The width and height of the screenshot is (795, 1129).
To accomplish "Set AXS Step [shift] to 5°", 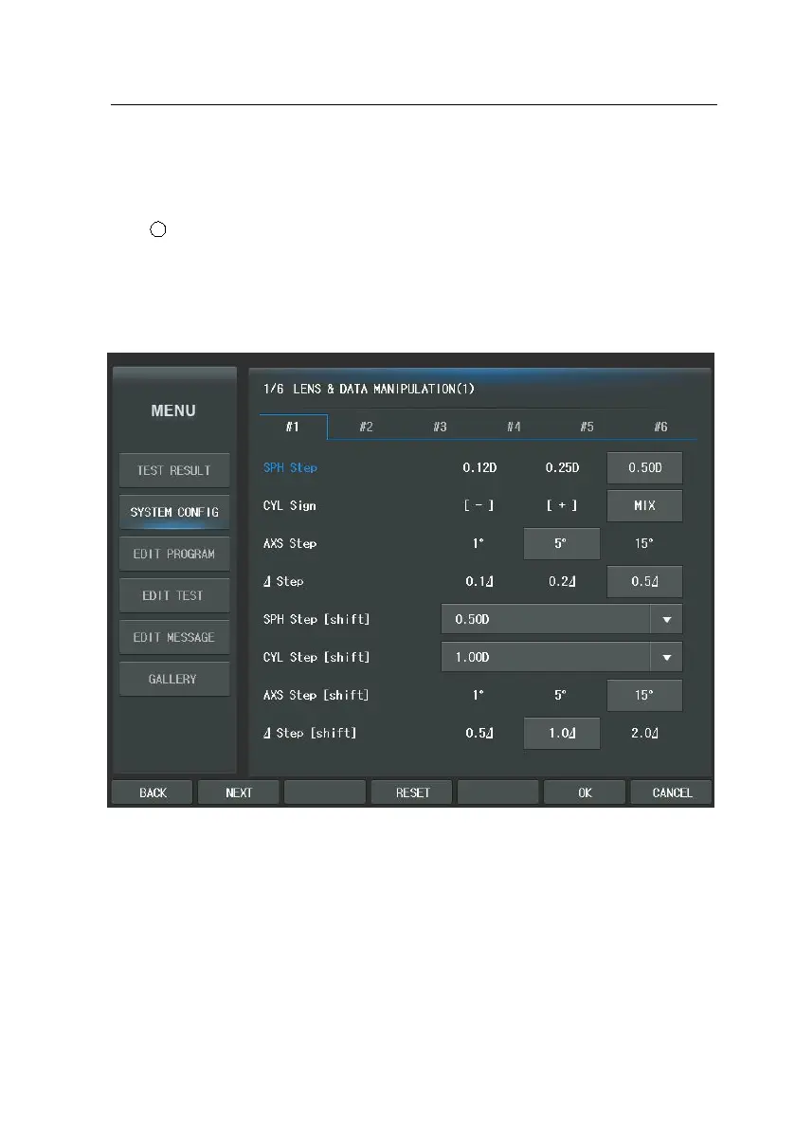I will (x=562, y=696).
